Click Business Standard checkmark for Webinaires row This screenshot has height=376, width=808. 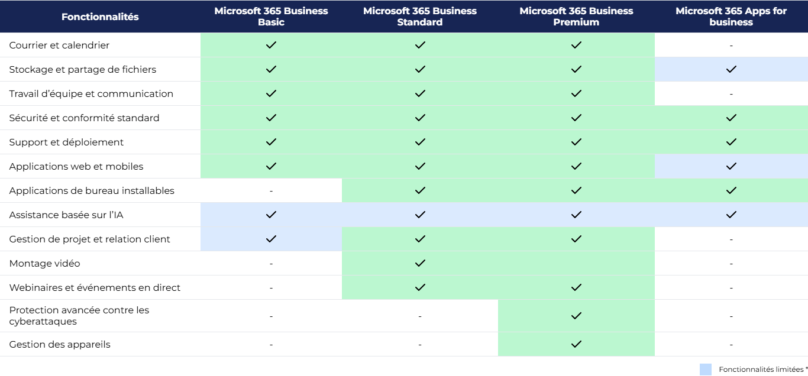(x=420, y=287)
